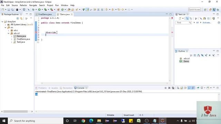
Task: Open the Run button dropdown arrow
Action: (42, 10)
